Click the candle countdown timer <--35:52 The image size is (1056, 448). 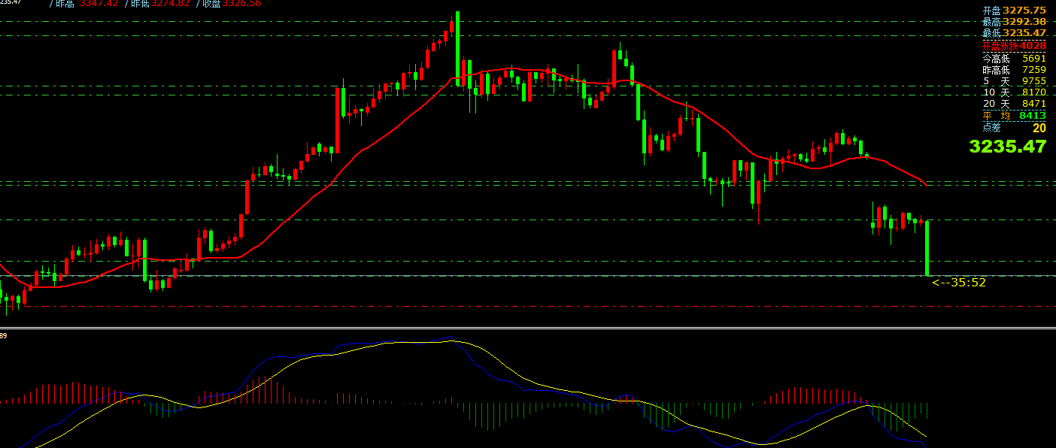(x=959, y=283)
